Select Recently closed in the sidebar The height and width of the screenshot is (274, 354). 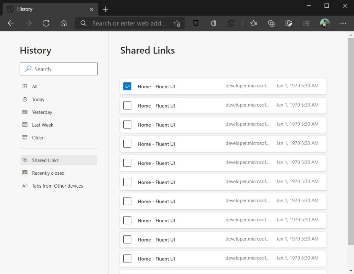click(48, 173)
